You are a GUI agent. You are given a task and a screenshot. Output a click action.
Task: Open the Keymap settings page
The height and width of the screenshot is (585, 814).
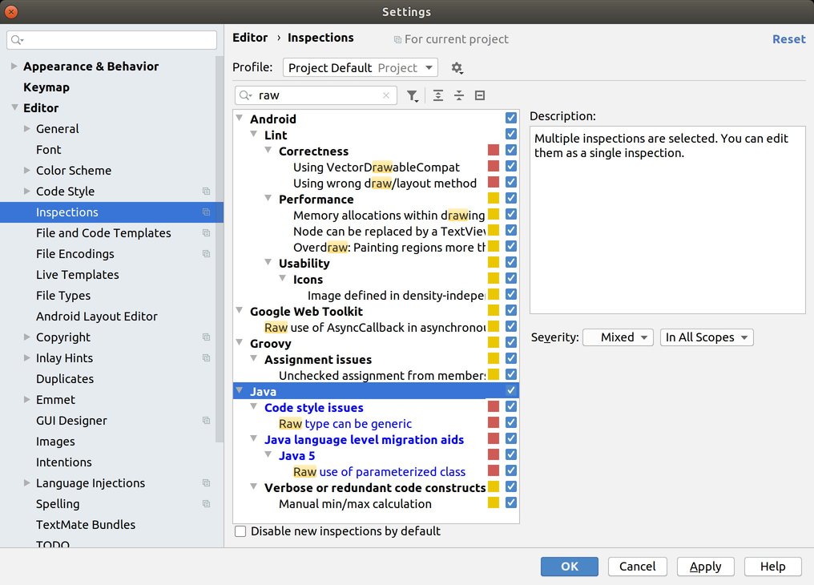(46, 87)
